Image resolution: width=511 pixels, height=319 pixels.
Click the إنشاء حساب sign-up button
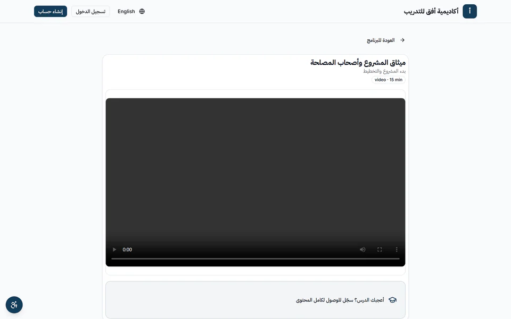(x=51, y=11)
